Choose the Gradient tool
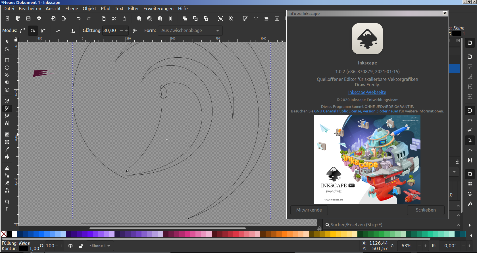Viewport: 477px width, 253px height. click(7, 135)
